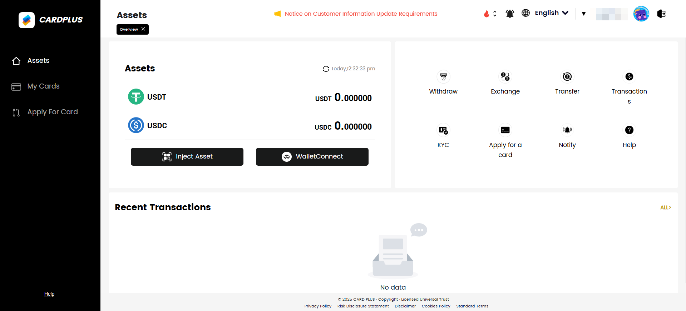Select the Transfer icon

pyautogui.click(x=567, y=77)
